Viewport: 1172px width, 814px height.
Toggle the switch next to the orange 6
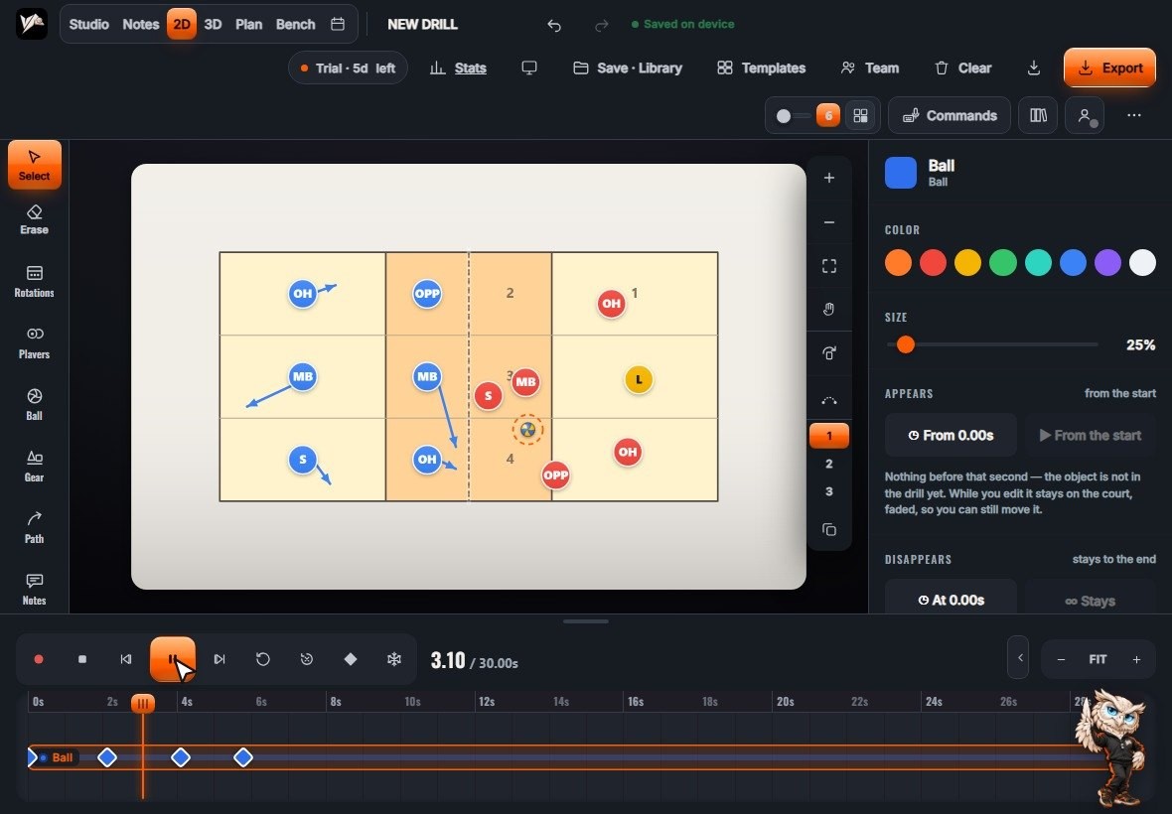click(x=793, y=116)
